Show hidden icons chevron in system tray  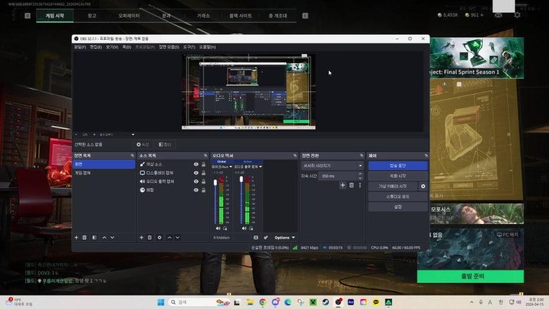tap(472, 302)
